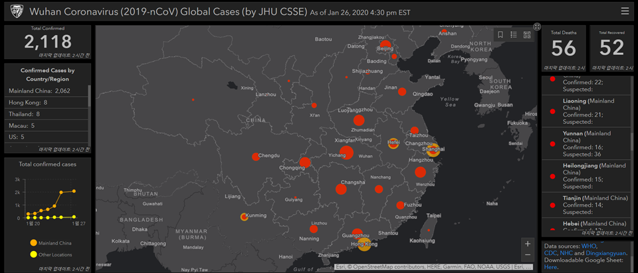Select the red circle at Chongqing
Viewport: 638px width, 273px height.
tap(305, 162)
